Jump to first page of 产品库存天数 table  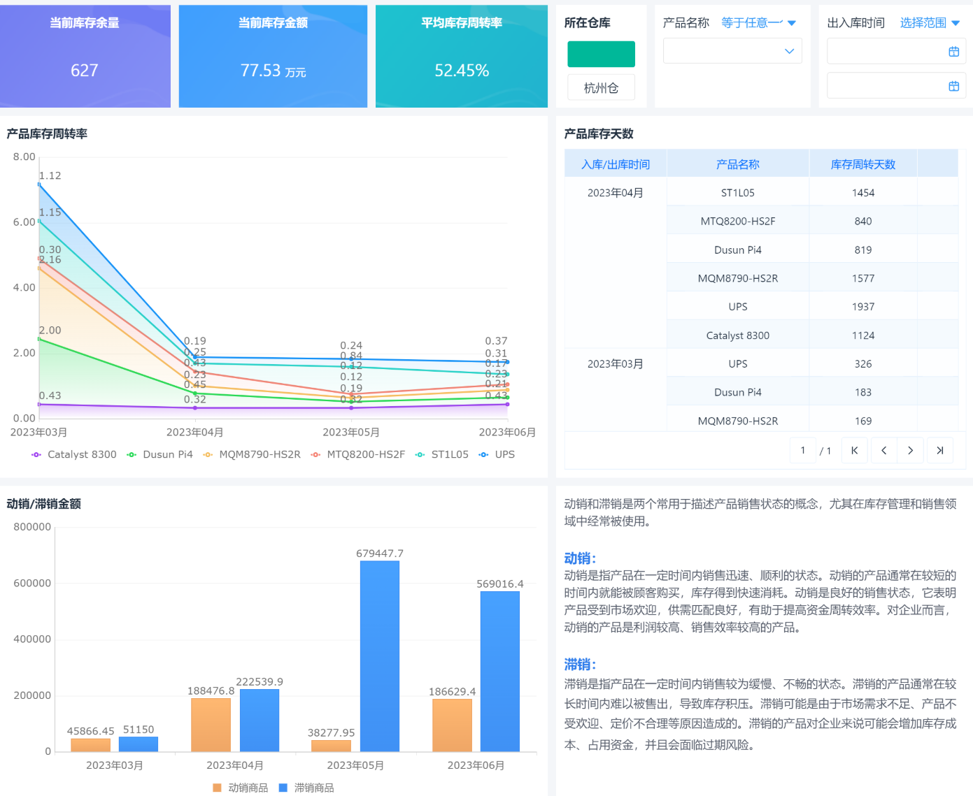pyautogui.click(x=854, y=450)
